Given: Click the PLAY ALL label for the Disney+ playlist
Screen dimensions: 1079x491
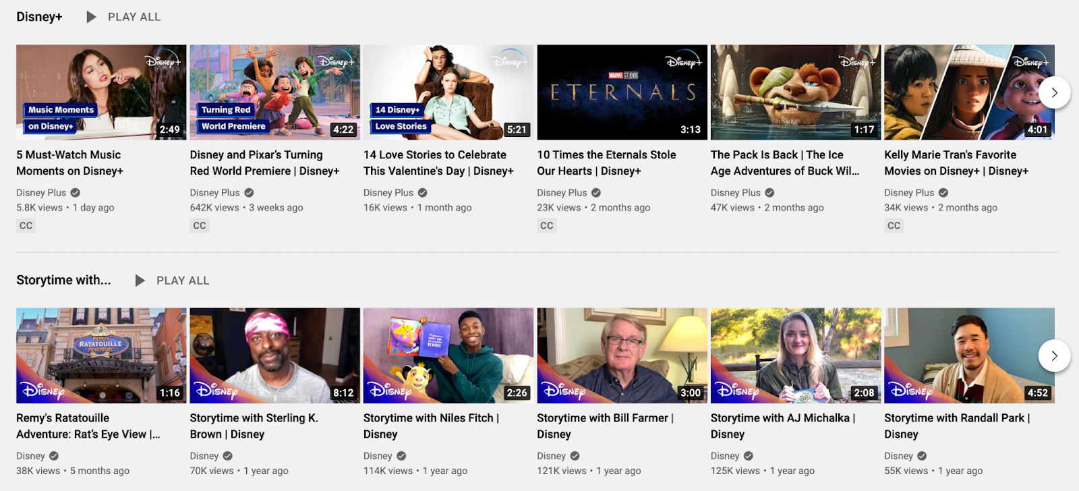Looking at the screenshot, I should tap(134, 17).
